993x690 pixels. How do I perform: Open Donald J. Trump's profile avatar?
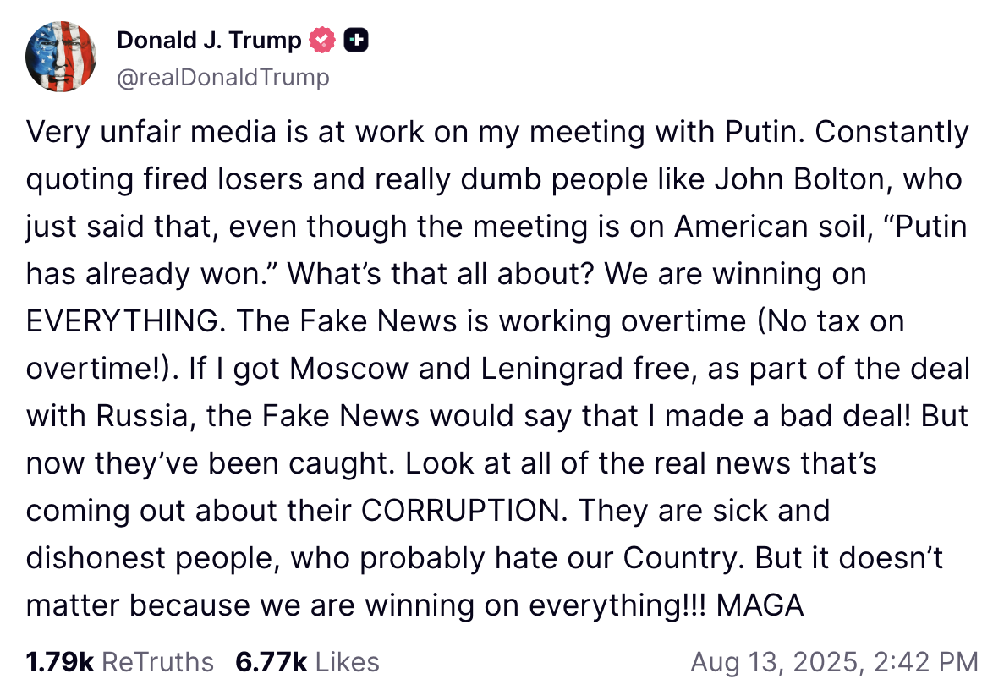click(61, 57)
